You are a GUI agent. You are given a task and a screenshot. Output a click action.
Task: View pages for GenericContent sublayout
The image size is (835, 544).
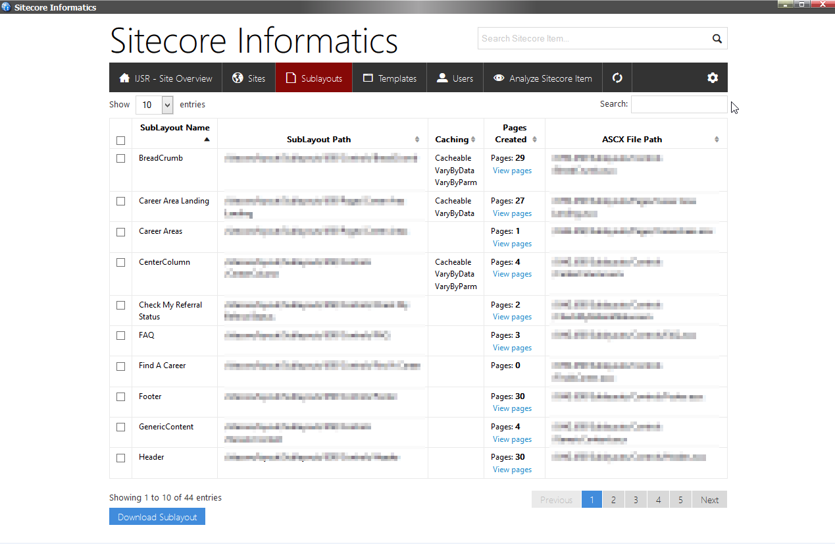coord(512,439)
